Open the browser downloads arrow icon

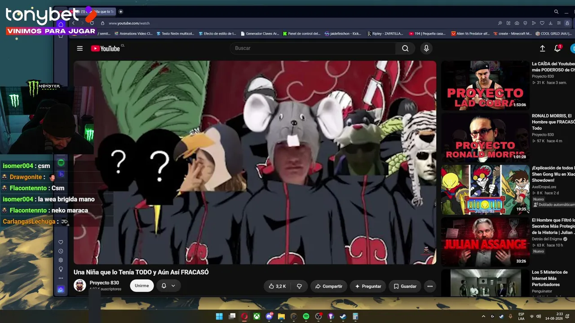[x=550, y=23]
